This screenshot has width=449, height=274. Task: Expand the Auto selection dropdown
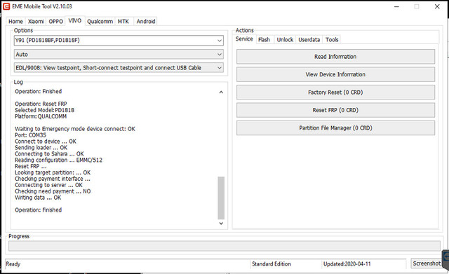[119, 55]
